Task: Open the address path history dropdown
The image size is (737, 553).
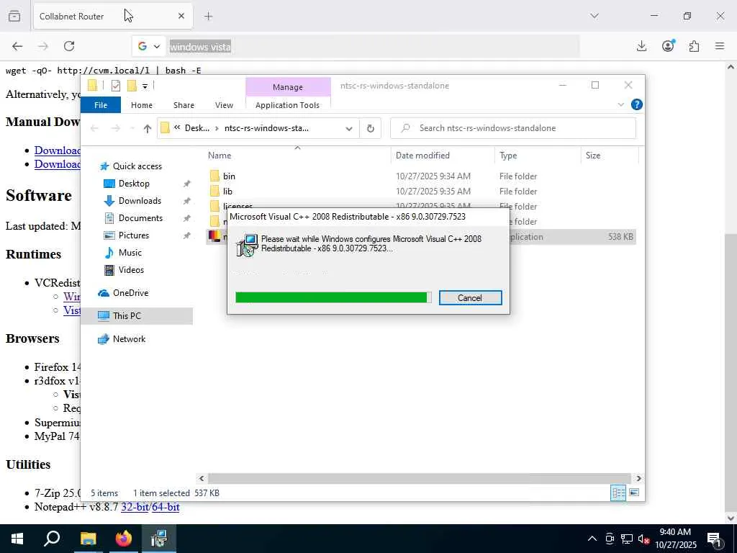Action: [349, 128]
